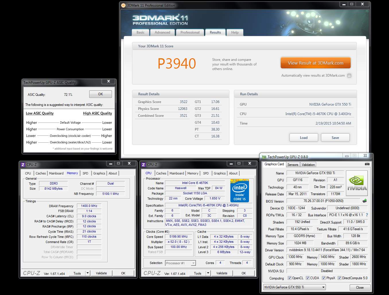Image resolution: width=389 pixels, height=295 pixels.
Task: Click the GPU Clock value 1300 MHz
Action: click(x=295, y=257)
